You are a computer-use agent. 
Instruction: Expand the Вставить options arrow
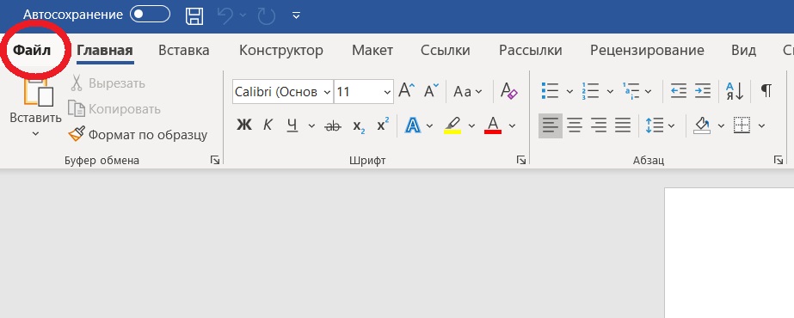(x=35, y=134)
